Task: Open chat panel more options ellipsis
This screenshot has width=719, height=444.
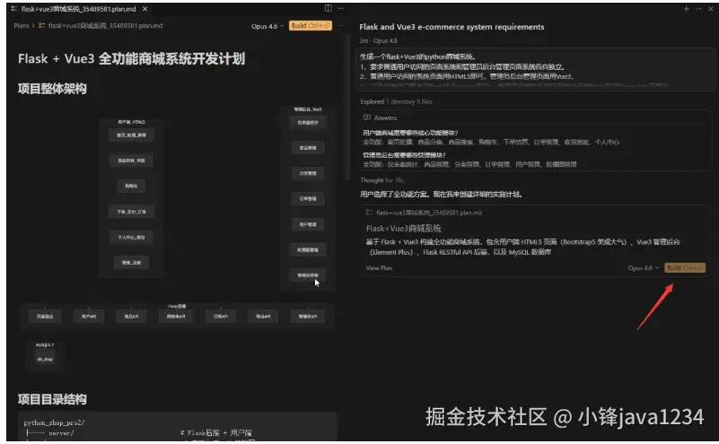Action: pyautogui.click(x=698, y=9)
